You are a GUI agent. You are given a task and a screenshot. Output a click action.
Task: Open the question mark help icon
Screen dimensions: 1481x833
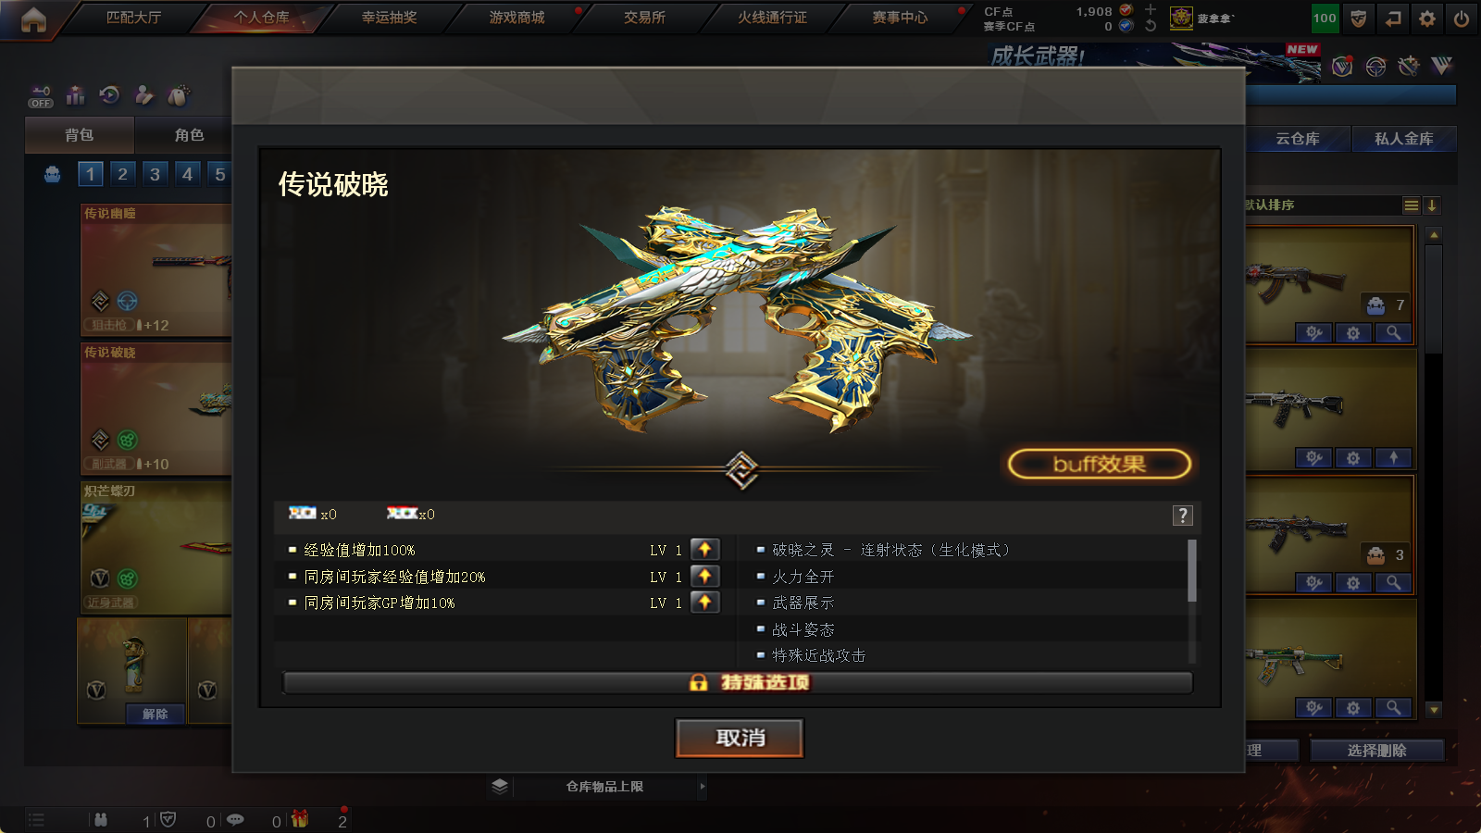coord(1183,516)
